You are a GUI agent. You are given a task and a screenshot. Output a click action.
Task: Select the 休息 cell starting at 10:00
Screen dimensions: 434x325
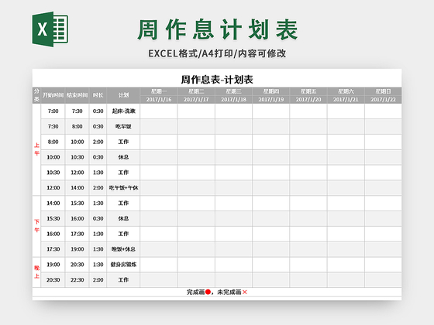click(123, 157)
